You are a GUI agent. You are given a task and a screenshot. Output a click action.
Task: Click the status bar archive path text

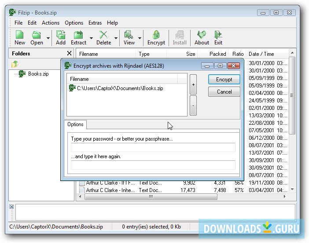[56, 227]
